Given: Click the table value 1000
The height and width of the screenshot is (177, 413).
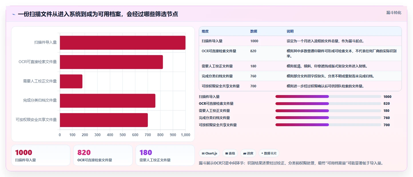Looking at the screenshot, I should (x=254, y=41).
